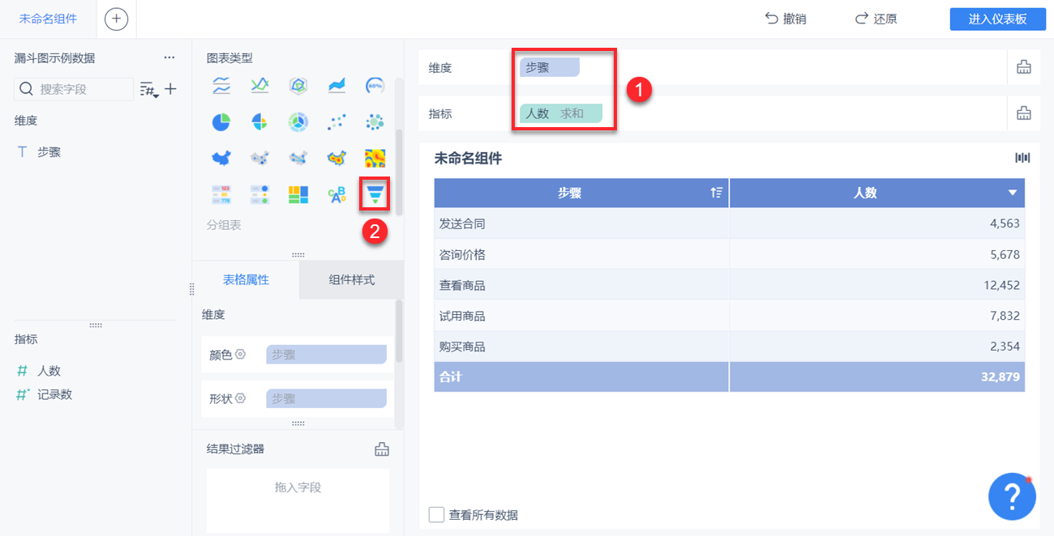
Task: Select the 步骤 field in dimension list
Action: 49,151
